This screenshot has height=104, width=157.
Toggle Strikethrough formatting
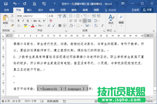click(35, 21)
